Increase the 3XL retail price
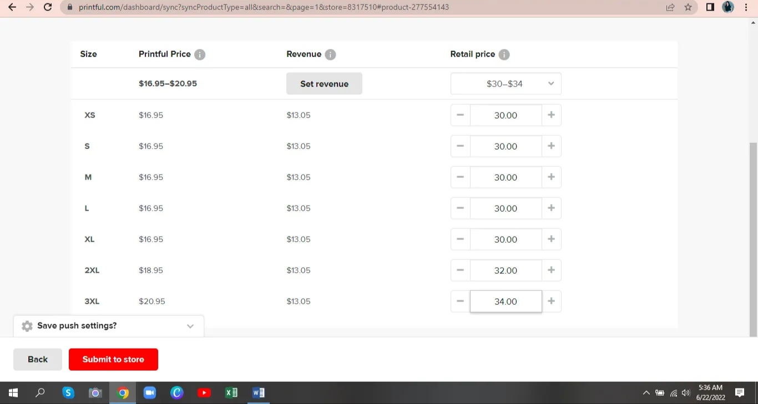The width and height of the screenshot is (758, 404). point(551,301)
